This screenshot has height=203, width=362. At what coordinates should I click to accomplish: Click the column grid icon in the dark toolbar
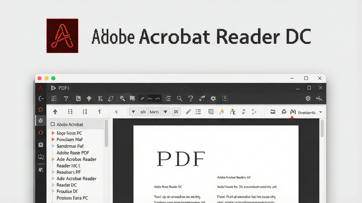click(x=224, y=99)
